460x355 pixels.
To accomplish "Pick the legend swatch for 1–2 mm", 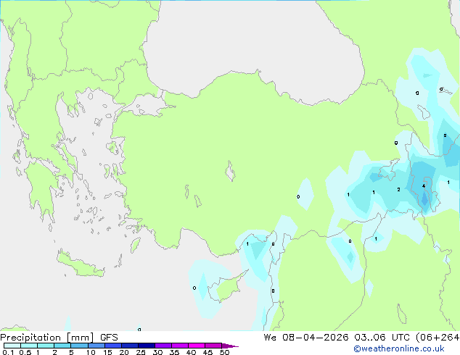I will (46, 346).
